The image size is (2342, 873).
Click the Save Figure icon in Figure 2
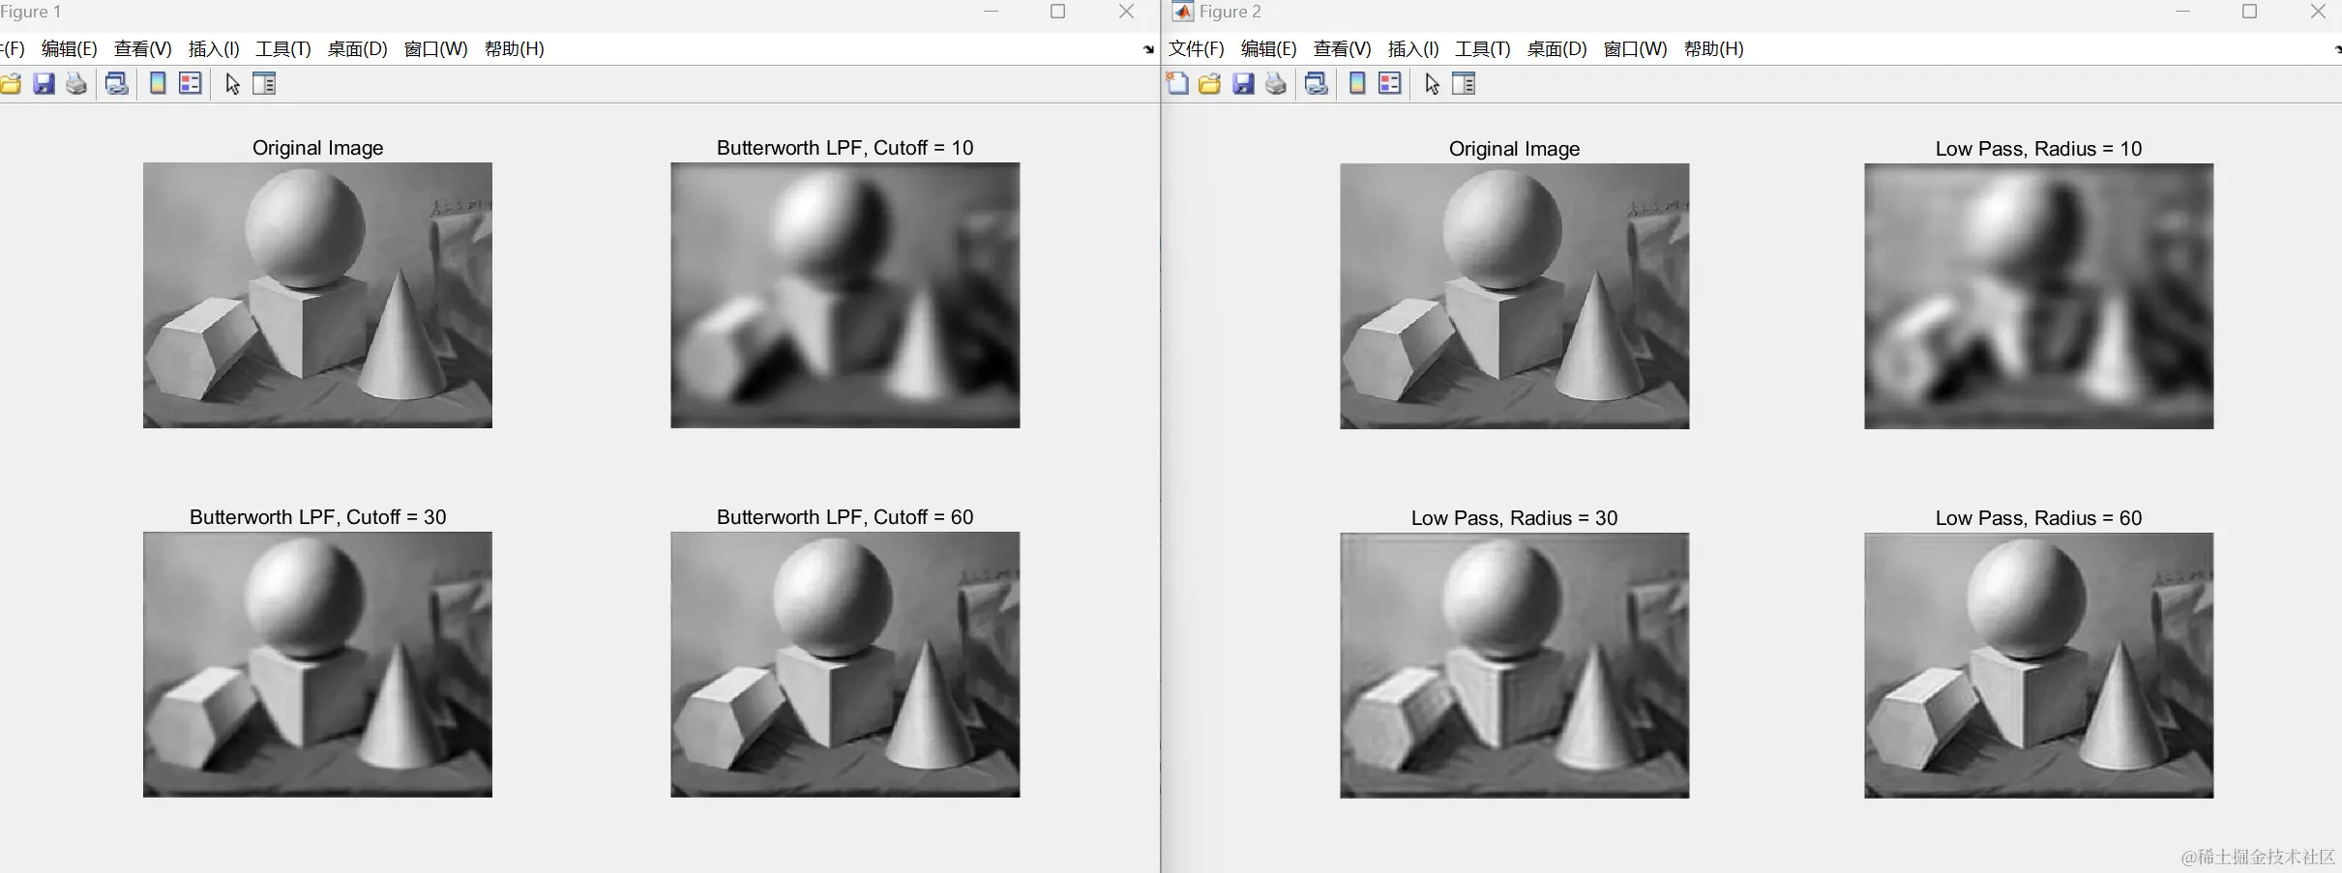(x=1243, y=84)
